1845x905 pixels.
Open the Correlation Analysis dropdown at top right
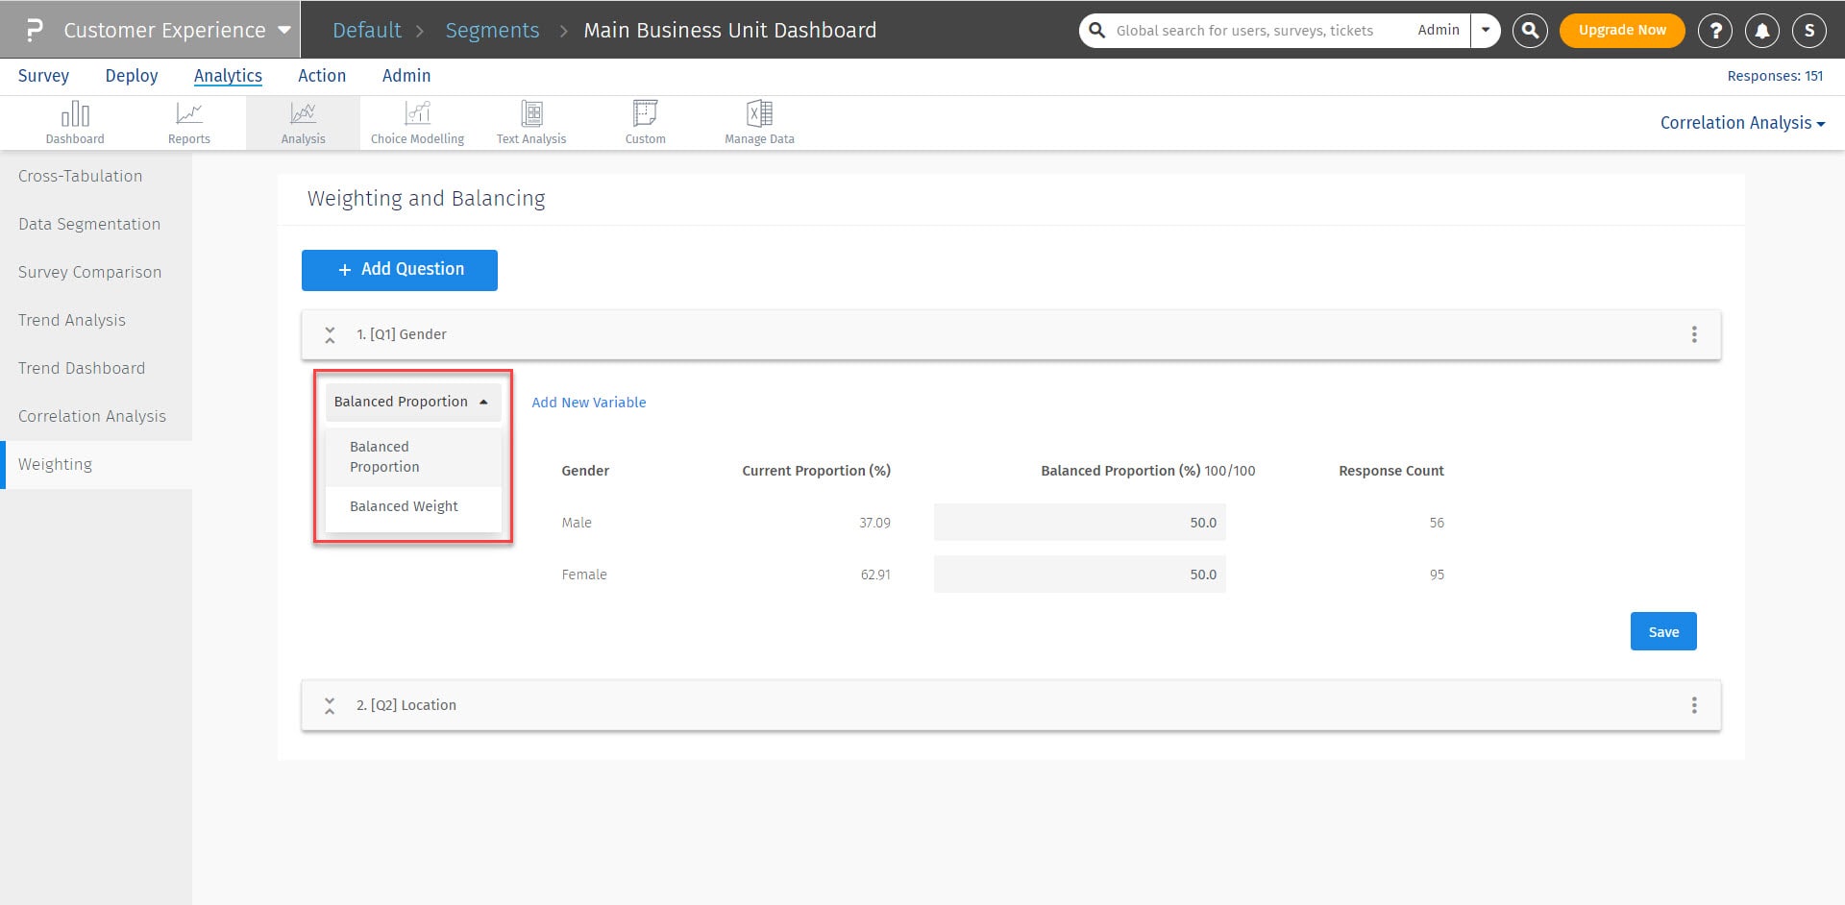1741,123
